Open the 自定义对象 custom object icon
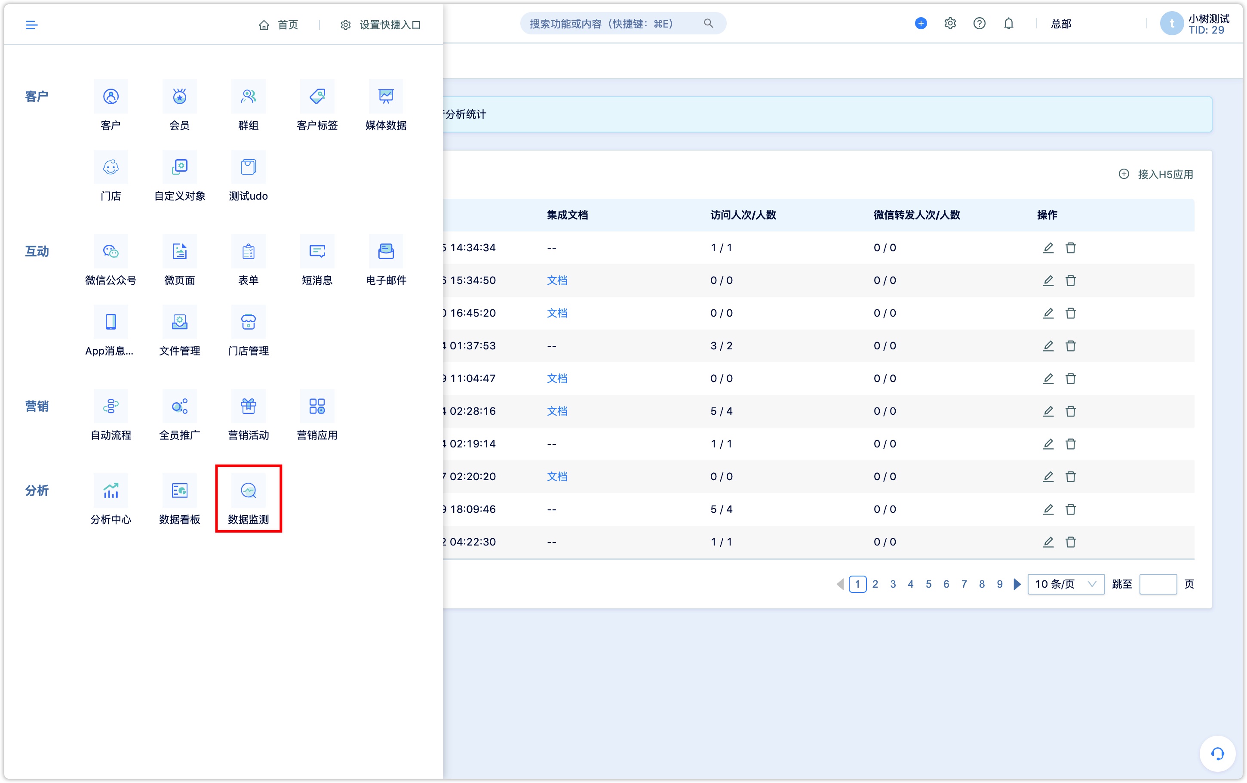This screenshot has width=1247, height=783. [180, 167]
